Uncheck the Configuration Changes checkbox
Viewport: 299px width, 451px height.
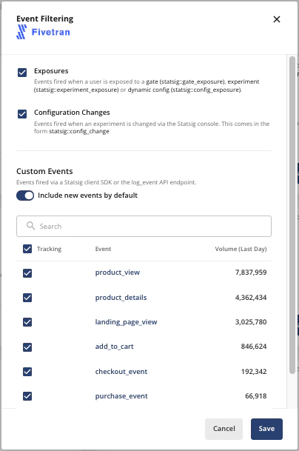click(22, 114)
